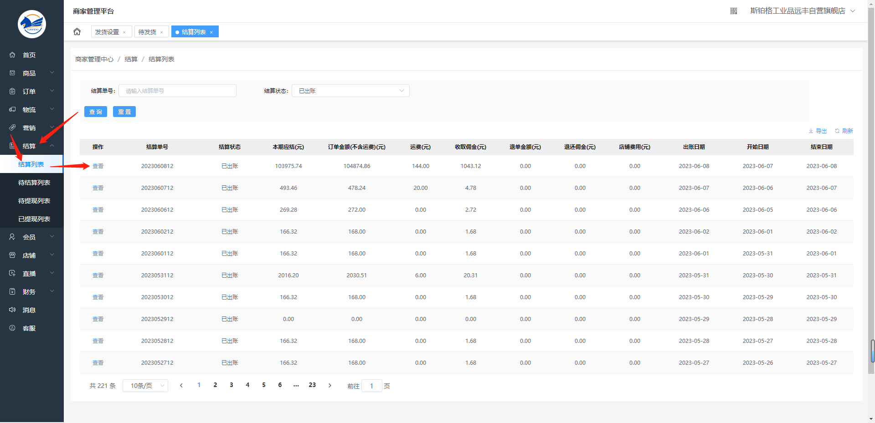The image size is (875, 423).
Task: Click the 商品 icon in sidebar
Action: coord(12,73)
